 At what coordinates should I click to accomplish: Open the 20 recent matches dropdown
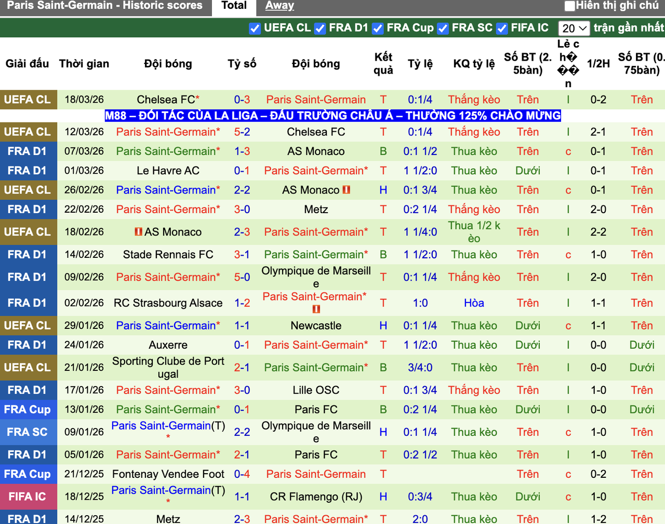click(x=574, y=28)
